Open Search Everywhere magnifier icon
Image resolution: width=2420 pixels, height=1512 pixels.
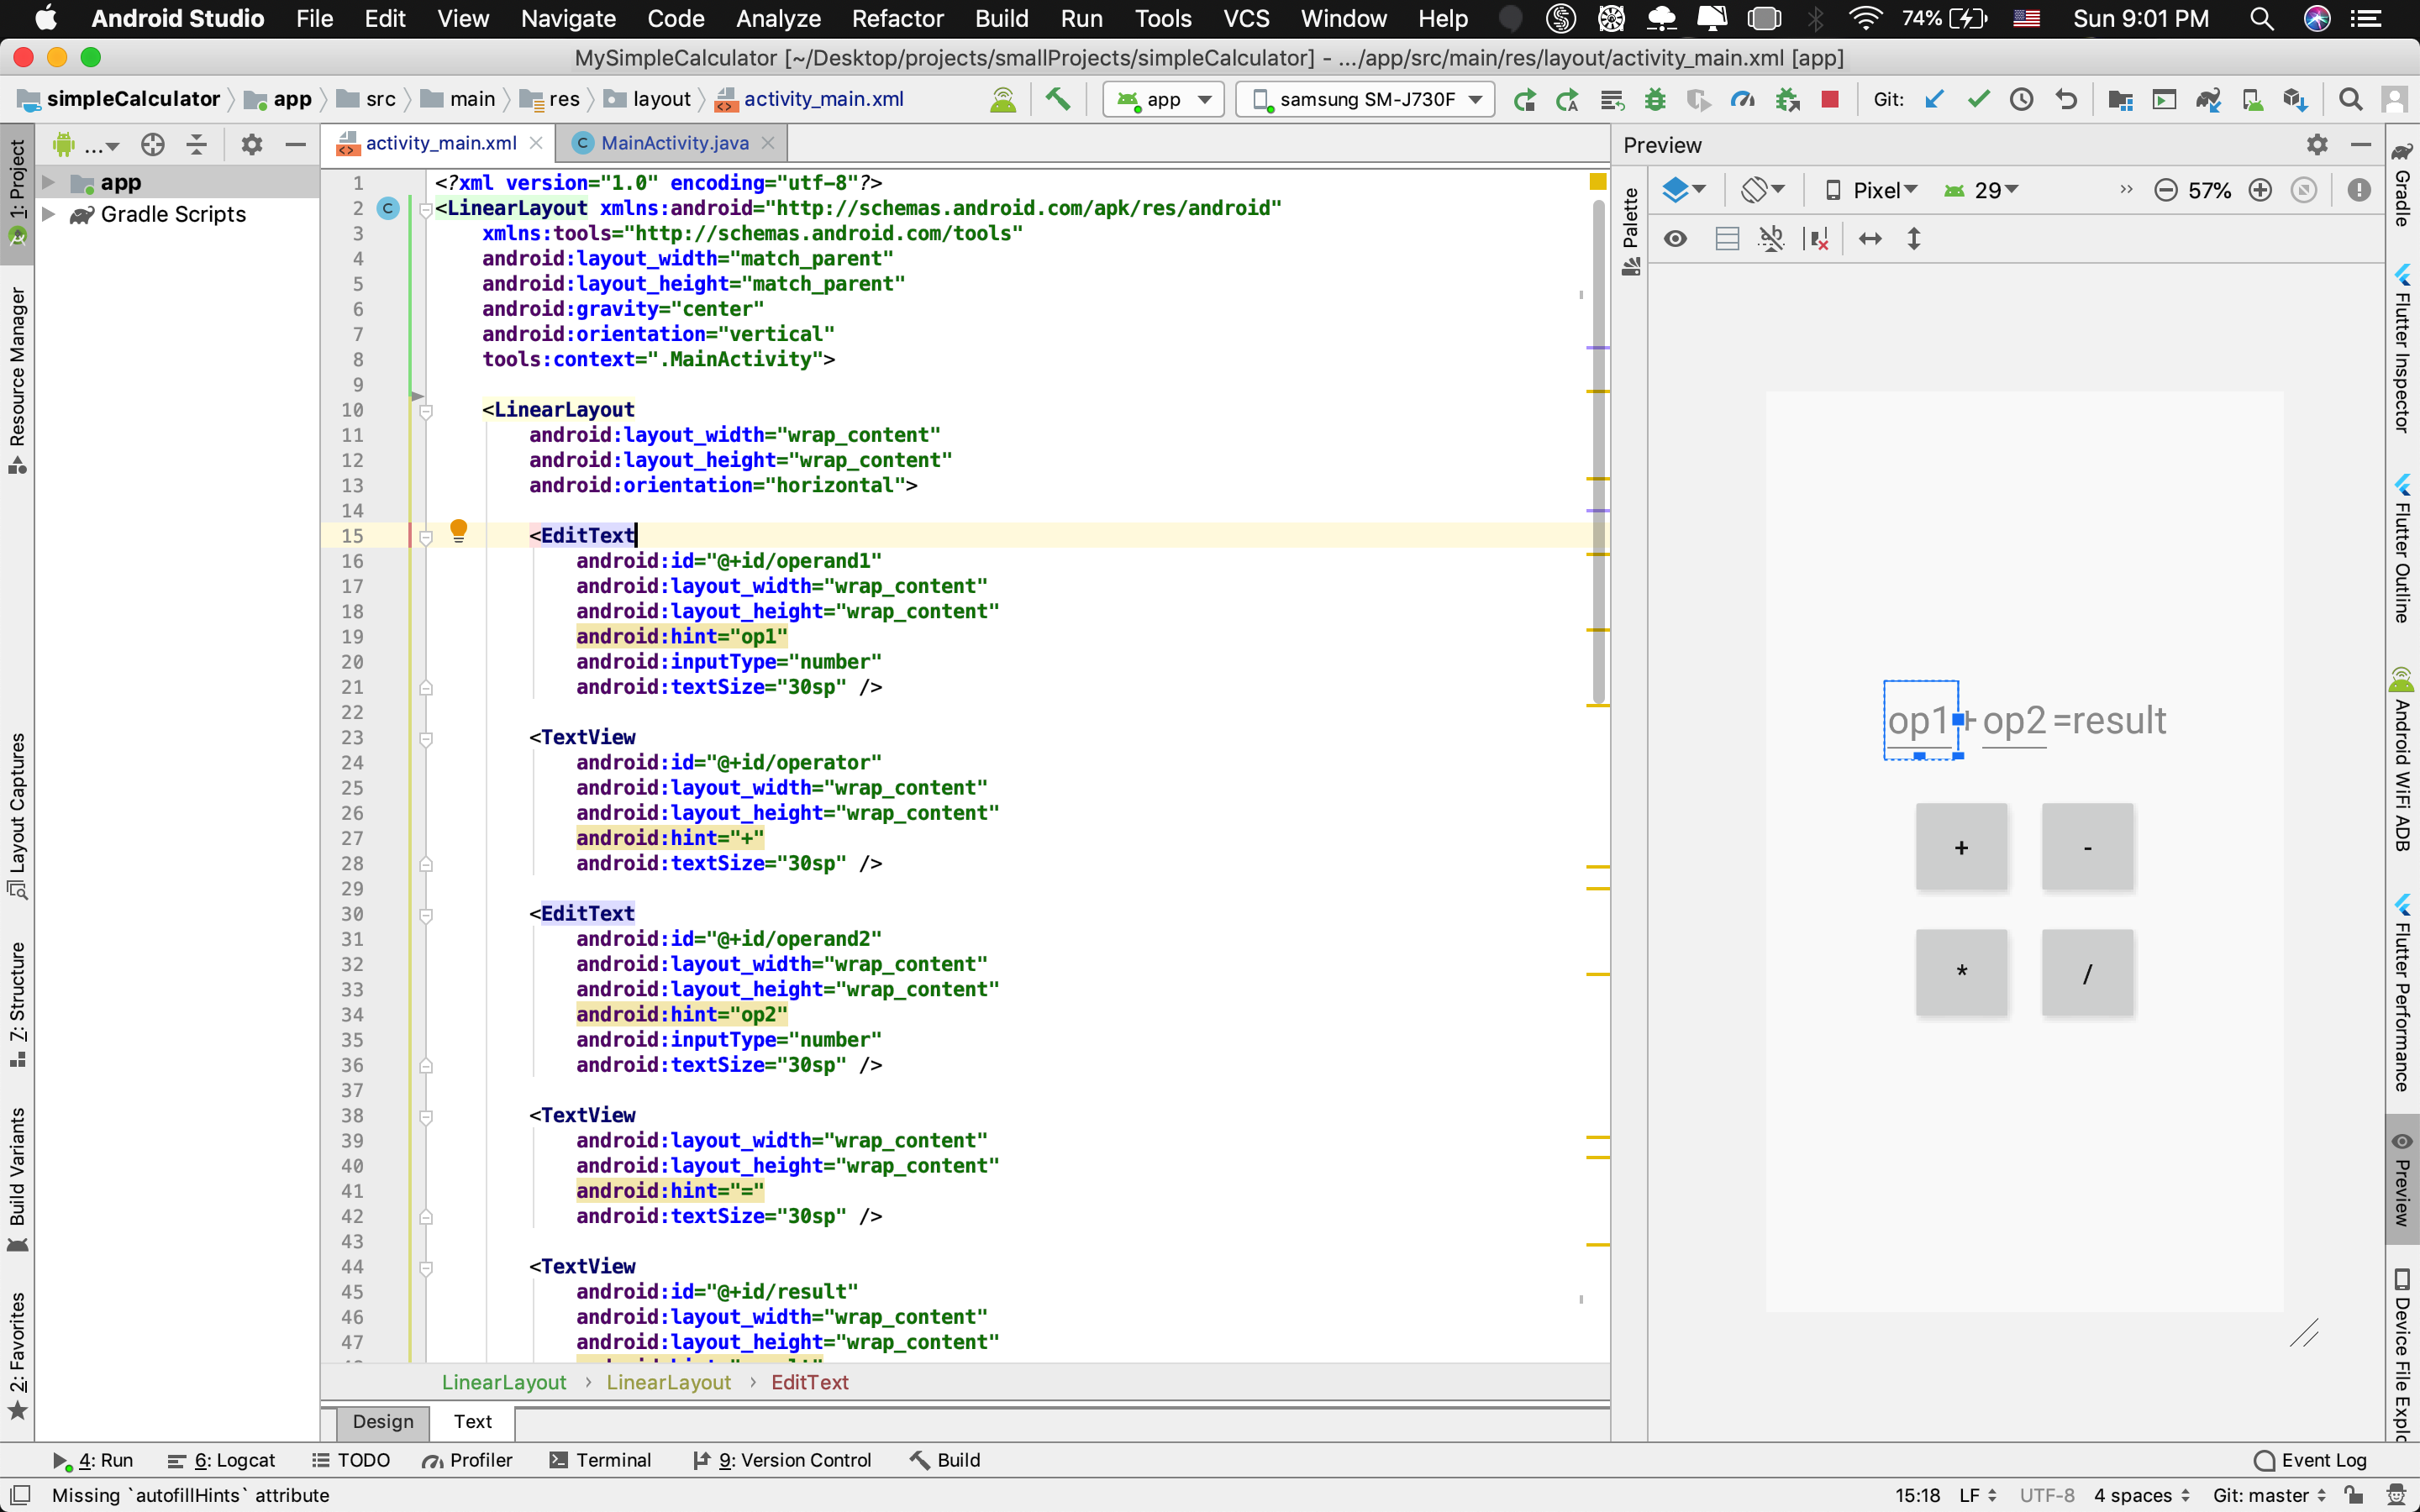2349,100
